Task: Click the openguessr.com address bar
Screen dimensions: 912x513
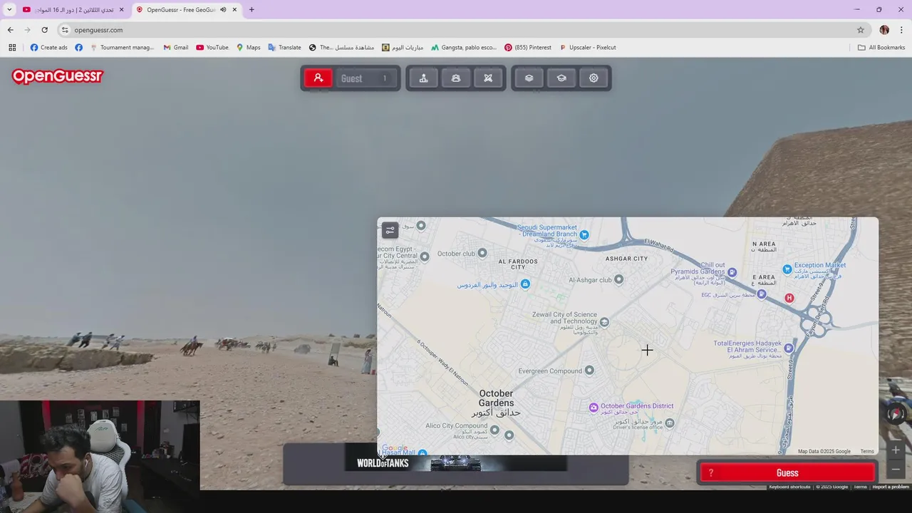Action: [x=456, y=30]
